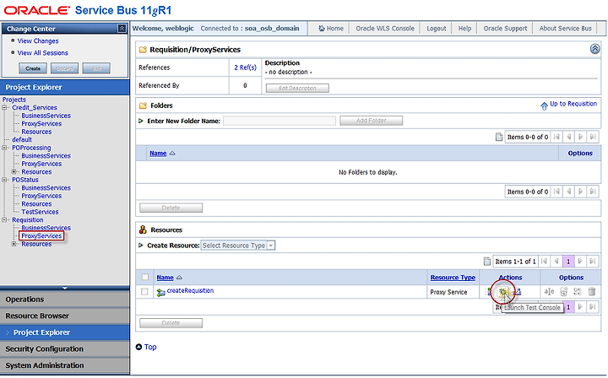Viewport: 608px width, 378px height.
Task: Check the select-all checkbox in Resources header
Action: click(x=145, y=277)
